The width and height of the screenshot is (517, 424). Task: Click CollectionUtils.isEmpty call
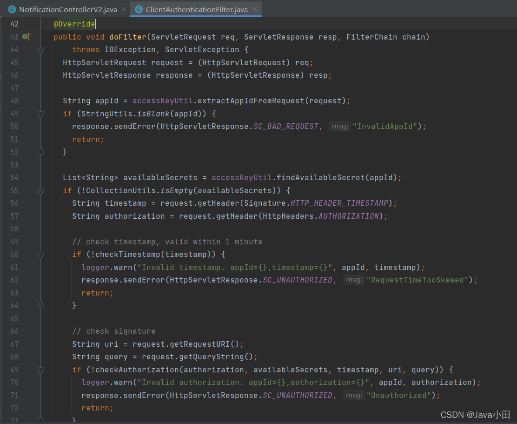click(x=139, y=191)
